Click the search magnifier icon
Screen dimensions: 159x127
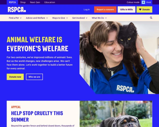[x=151, y=18]
